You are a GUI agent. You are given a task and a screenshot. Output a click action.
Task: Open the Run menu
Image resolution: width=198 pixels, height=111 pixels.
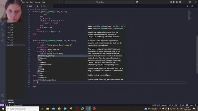tap(32, 2)
